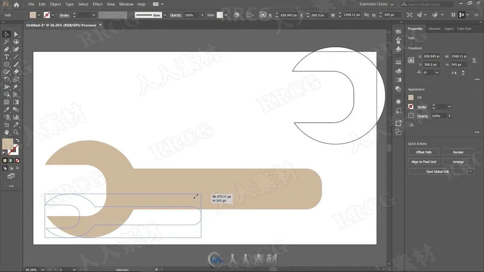Click the Recolor button
This screenshot has height=272, width=484.
(x=458, y=152)
